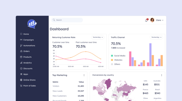Expand Traffic Channel Yesterday dropdown

tap(156, 37)
